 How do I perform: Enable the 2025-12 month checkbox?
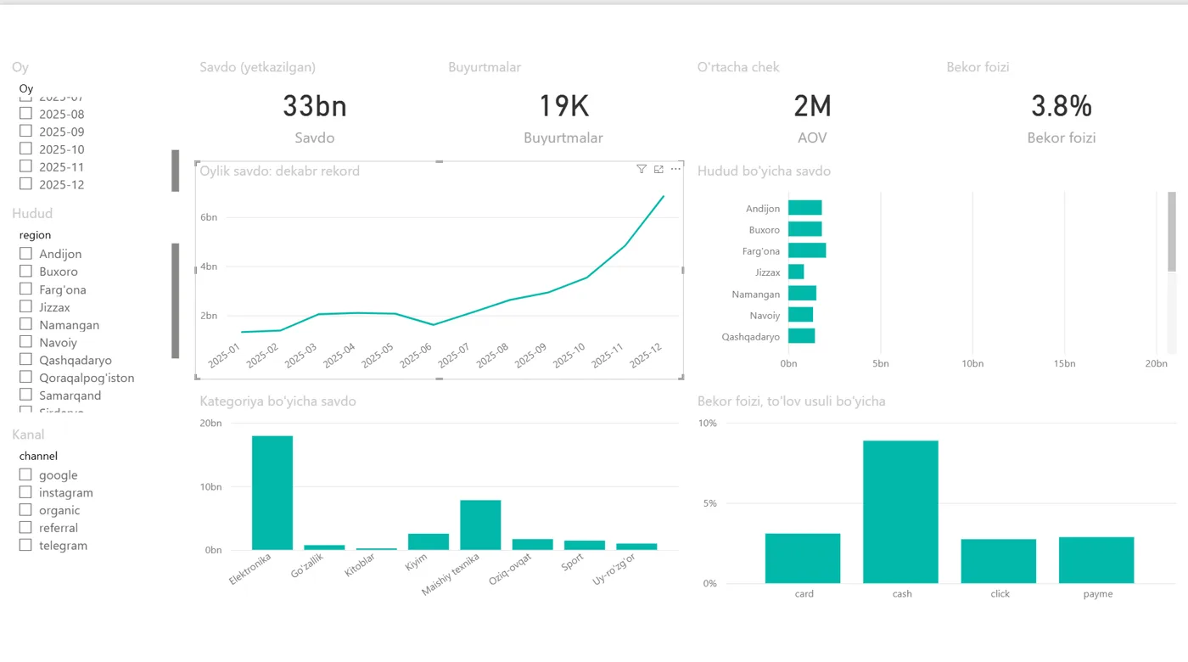coord(25,183)
